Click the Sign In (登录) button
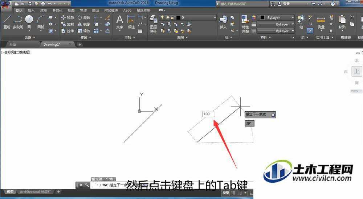This screenshot has height=199, width=363. (284, 4)
